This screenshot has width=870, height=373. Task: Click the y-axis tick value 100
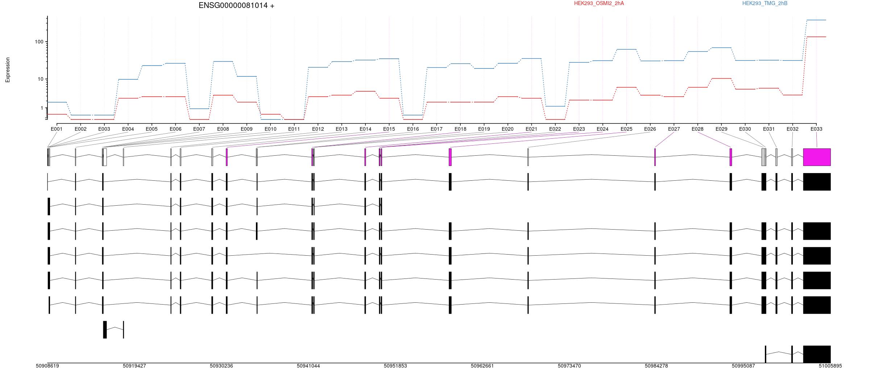(39, 42)
